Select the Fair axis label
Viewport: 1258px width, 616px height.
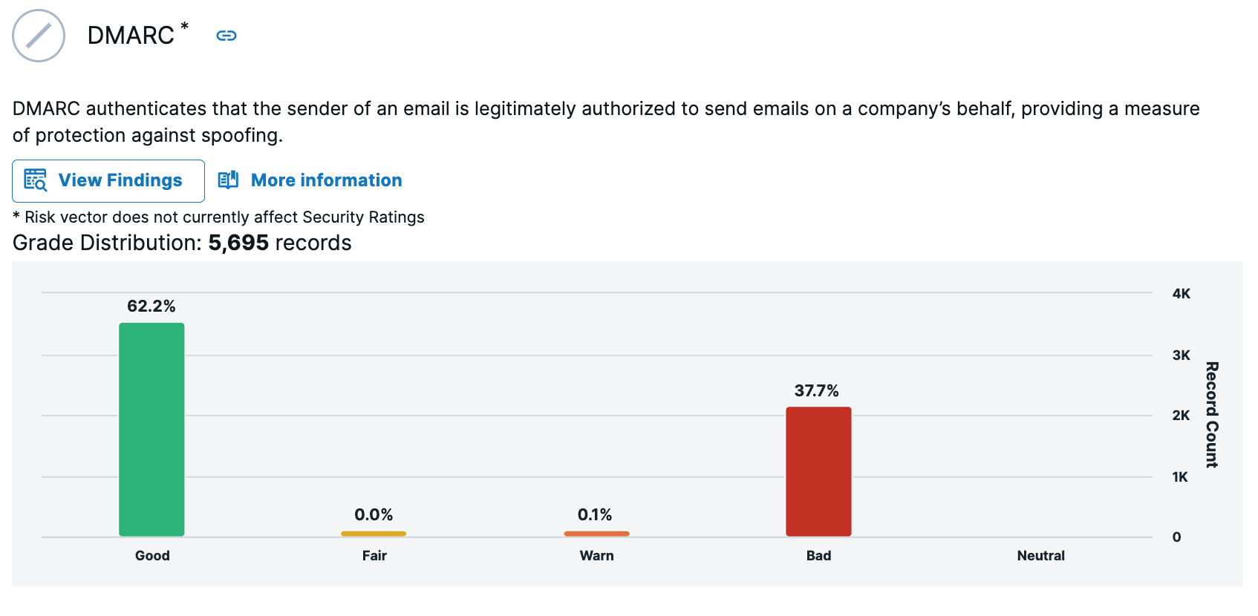[374, 556]
